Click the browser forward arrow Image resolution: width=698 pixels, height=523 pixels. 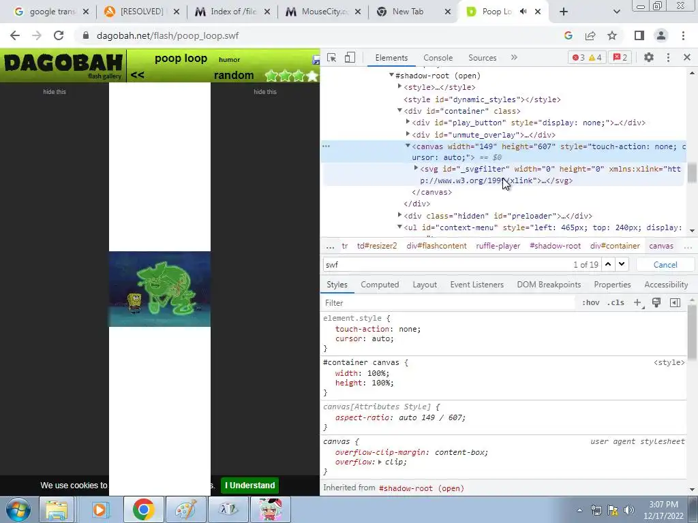pos(37,35)
